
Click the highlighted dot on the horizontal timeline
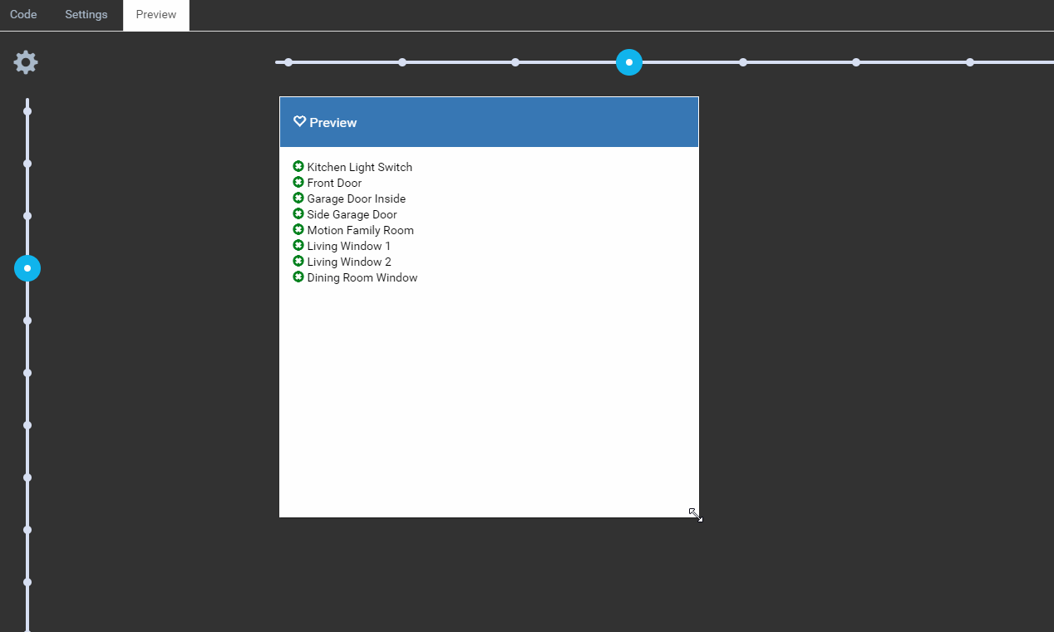pyautogui.click(x=628, y=61)
